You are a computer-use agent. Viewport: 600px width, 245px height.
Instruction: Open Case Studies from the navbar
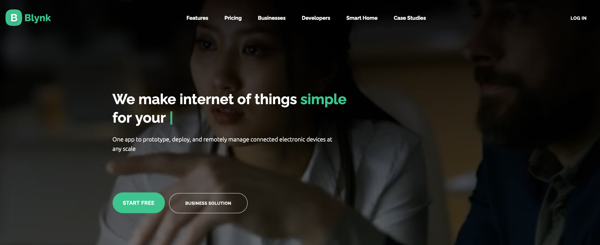410,18
